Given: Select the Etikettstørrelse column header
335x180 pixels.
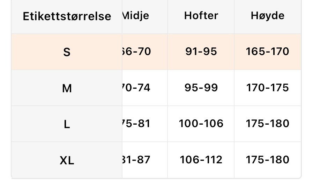Looking at the screenshot, I should tap(67, 16).
